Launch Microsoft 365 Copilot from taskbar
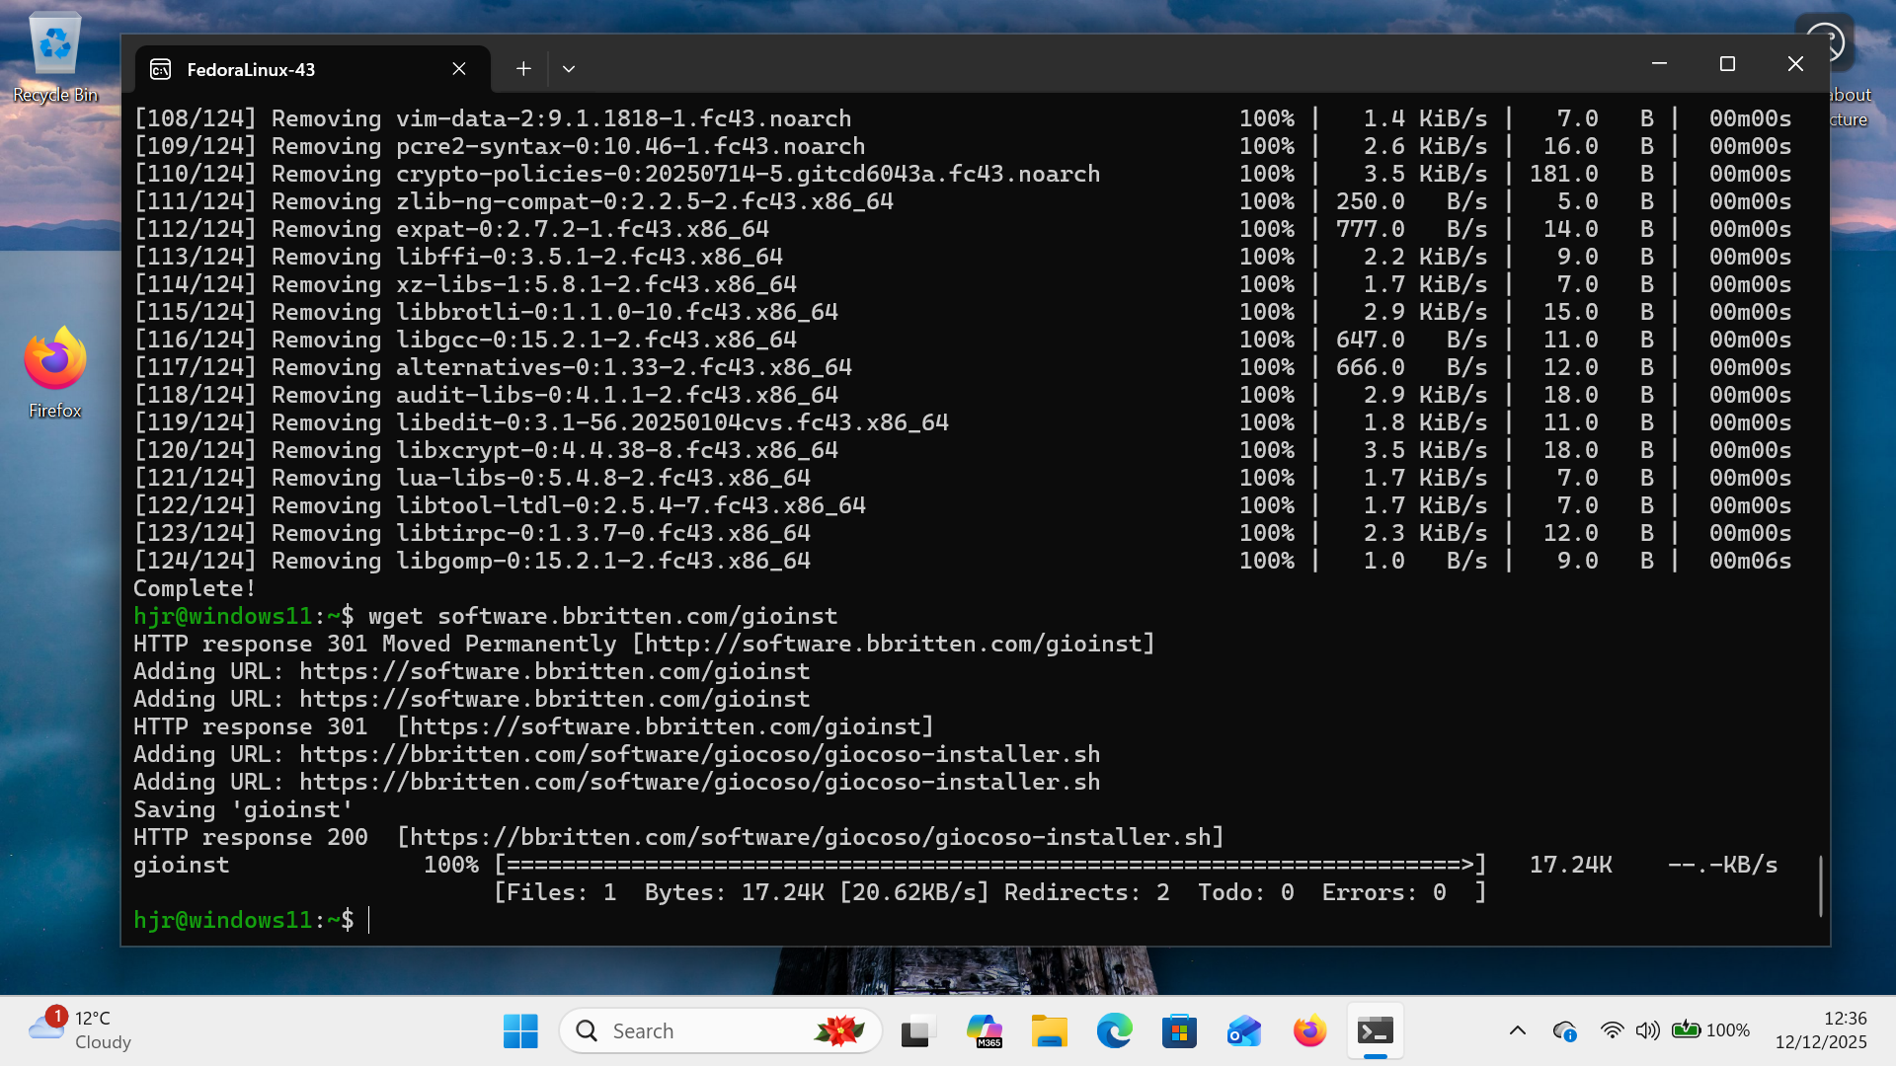Screen dimensions: 1896x1066 pyautogui.click(x=984, y=1031)
